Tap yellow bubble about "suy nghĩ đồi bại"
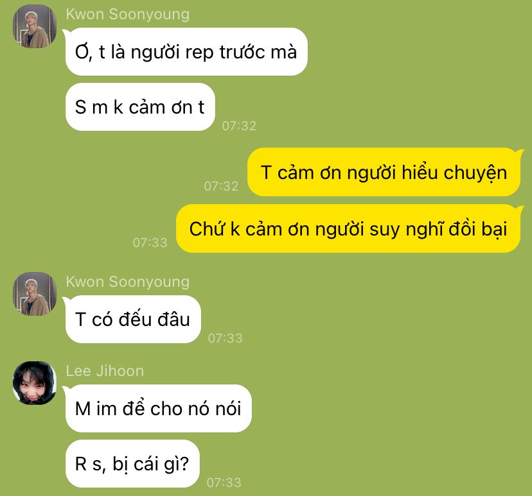This screenshot has height=496, width=532. [348, 228]
